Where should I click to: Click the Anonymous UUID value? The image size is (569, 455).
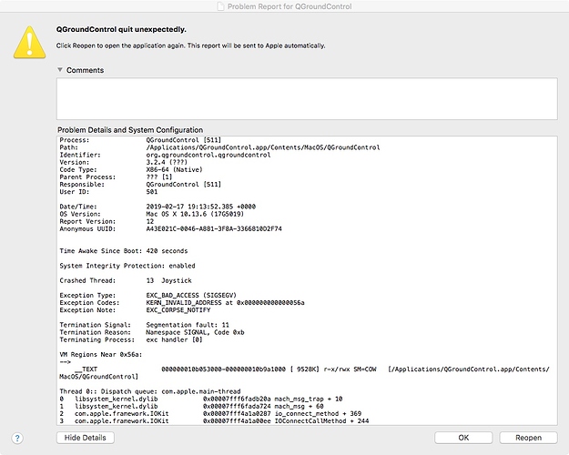tap(214, 229)
